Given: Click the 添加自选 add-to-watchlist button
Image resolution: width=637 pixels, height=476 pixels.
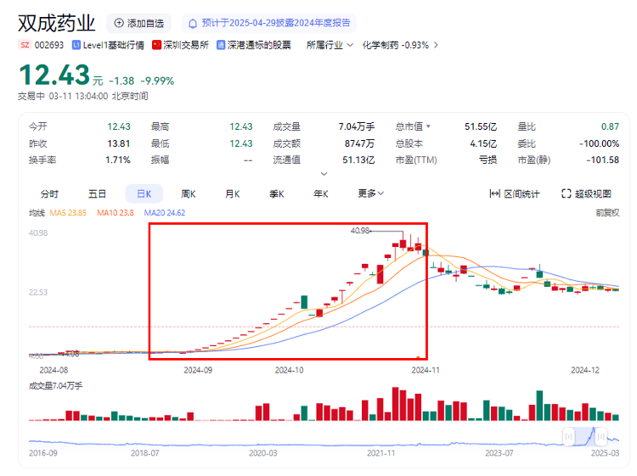Looking at the screenshot, I should [x=138, y=23].
